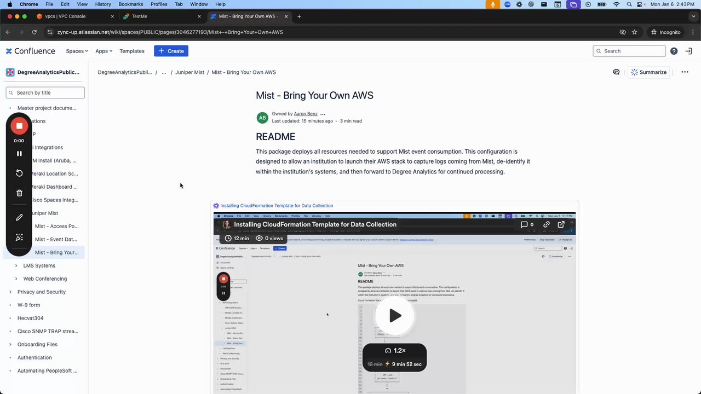The height and width of the screenshot is (394, 701).
Task: Open the Hecvat304 page in sidebar
Action: [30, 318]
